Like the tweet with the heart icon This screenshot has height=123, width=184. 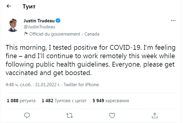pos(112,115)
